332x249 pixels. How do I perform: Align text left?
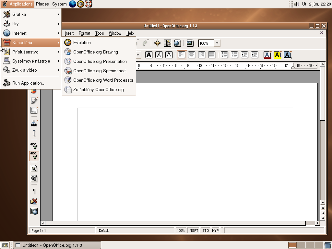tap(182, 55)
